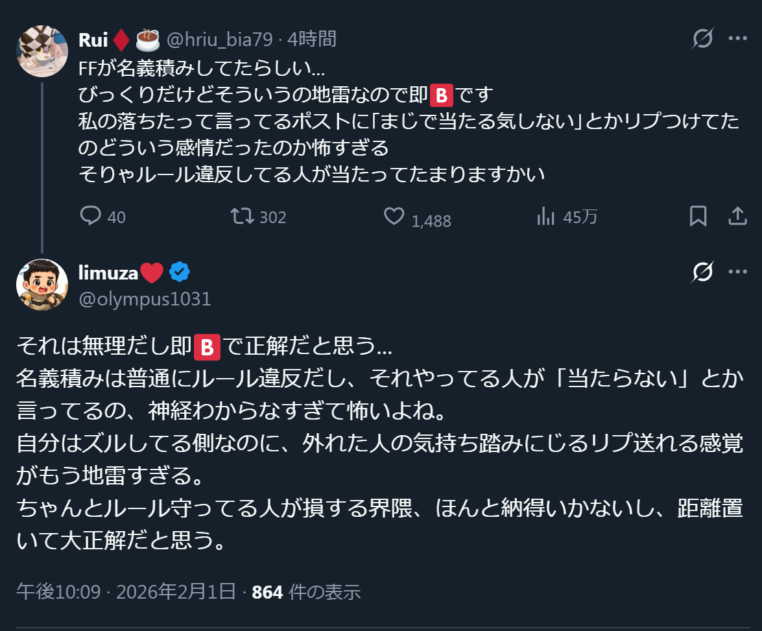Image resolution: width=762 pixels, height=631 pixels.
Task: Like Rui's post with the heart icon
Action: (x=394, y=216)
